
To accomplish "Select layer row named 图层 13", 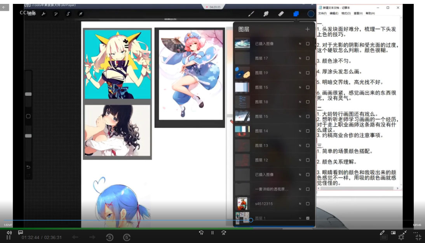I will 274,146.
